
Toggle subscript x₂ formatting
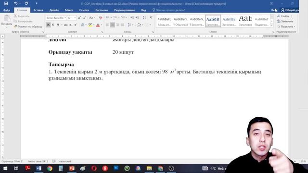pos(71,25)
